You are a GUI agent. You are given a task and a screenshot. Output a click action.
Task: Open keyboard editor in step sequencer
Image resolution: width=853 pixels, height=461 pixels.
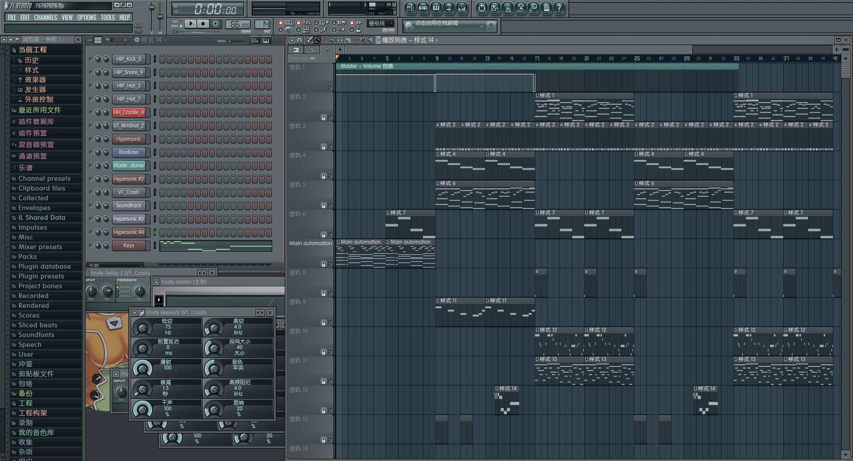click(x=266, y=40)
